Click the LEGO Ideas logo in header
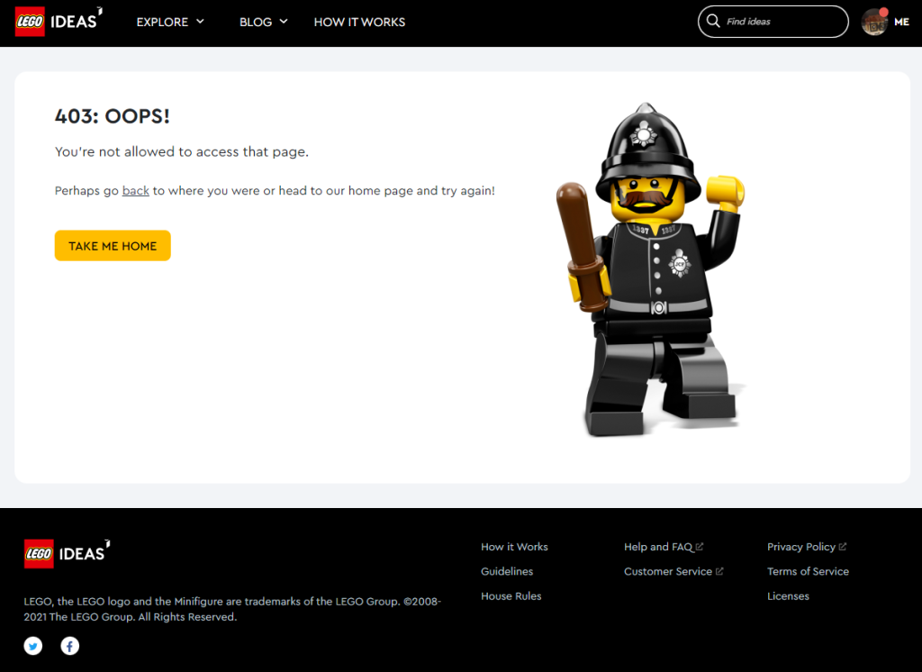The width and height of the screenshot is (922, 672). click(x=59, y=22)
